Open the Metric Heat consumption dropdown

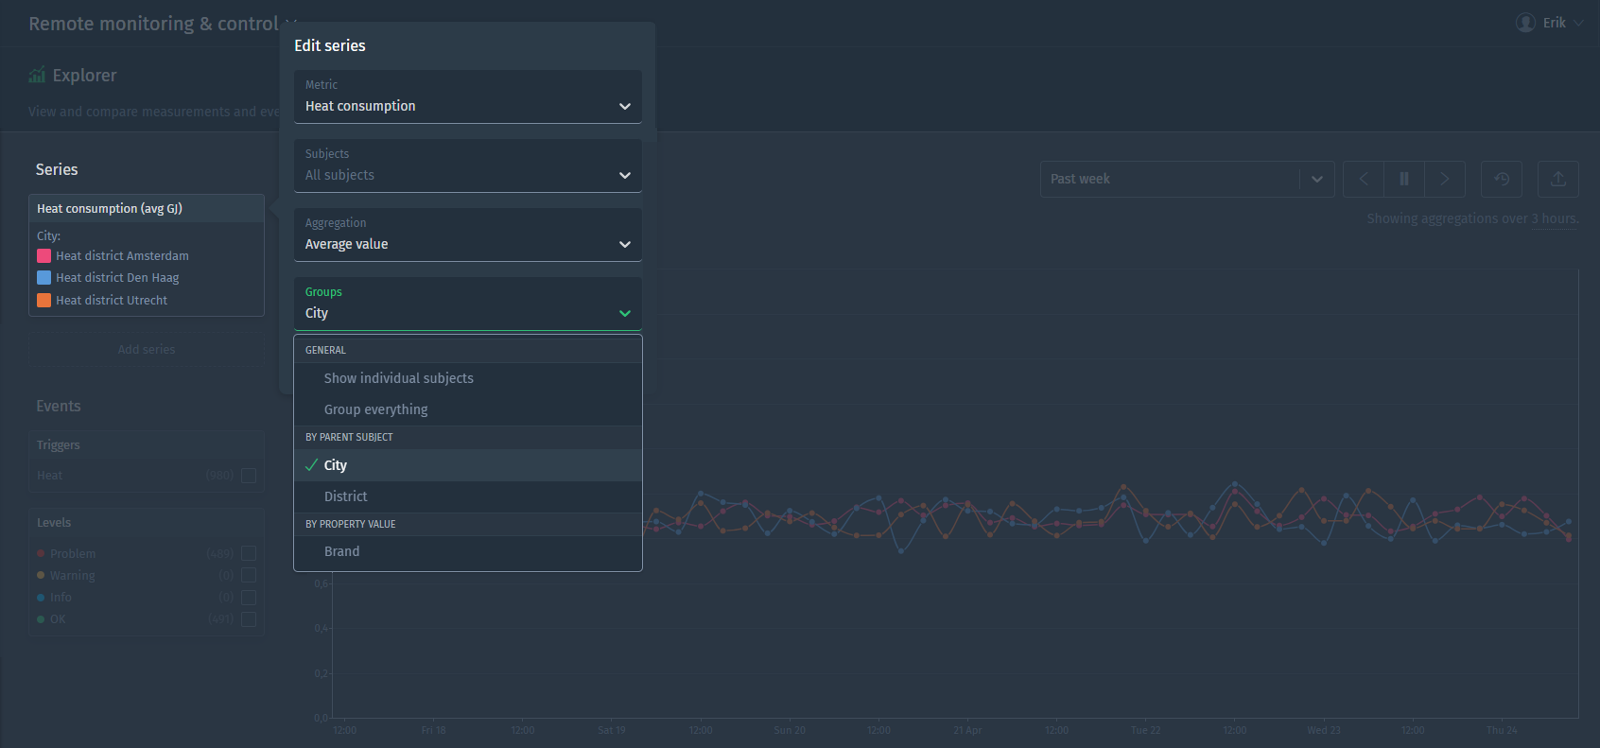467,97
